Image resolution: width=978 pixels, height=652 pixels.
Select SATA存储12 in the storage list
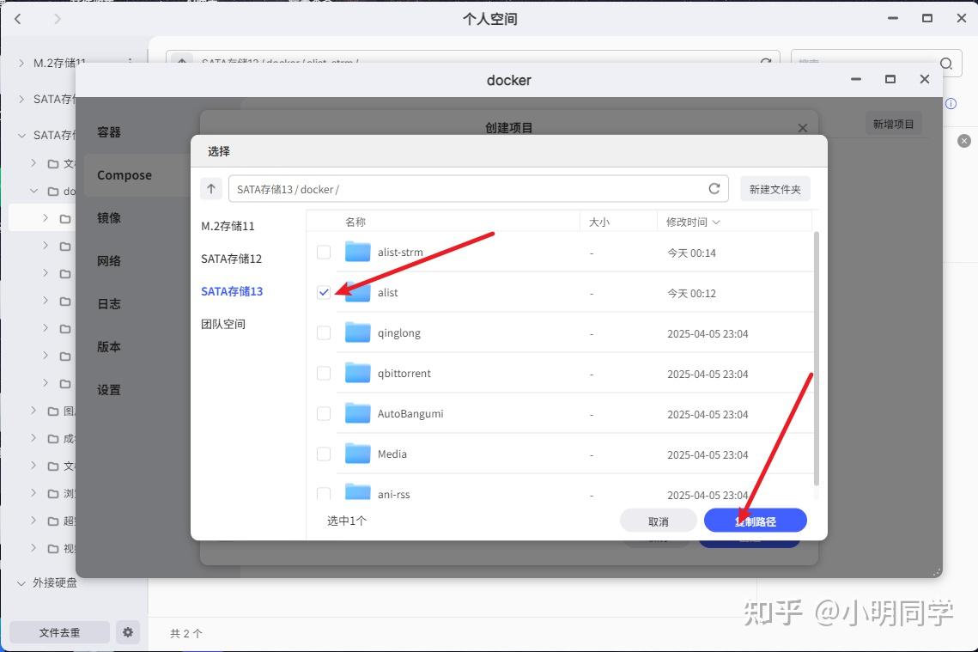click(x=232, y=259)
